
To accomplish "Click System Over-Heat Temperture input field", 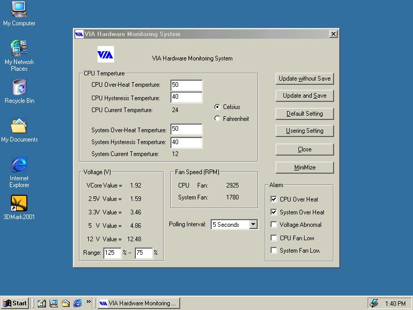I will coord(186,129).
